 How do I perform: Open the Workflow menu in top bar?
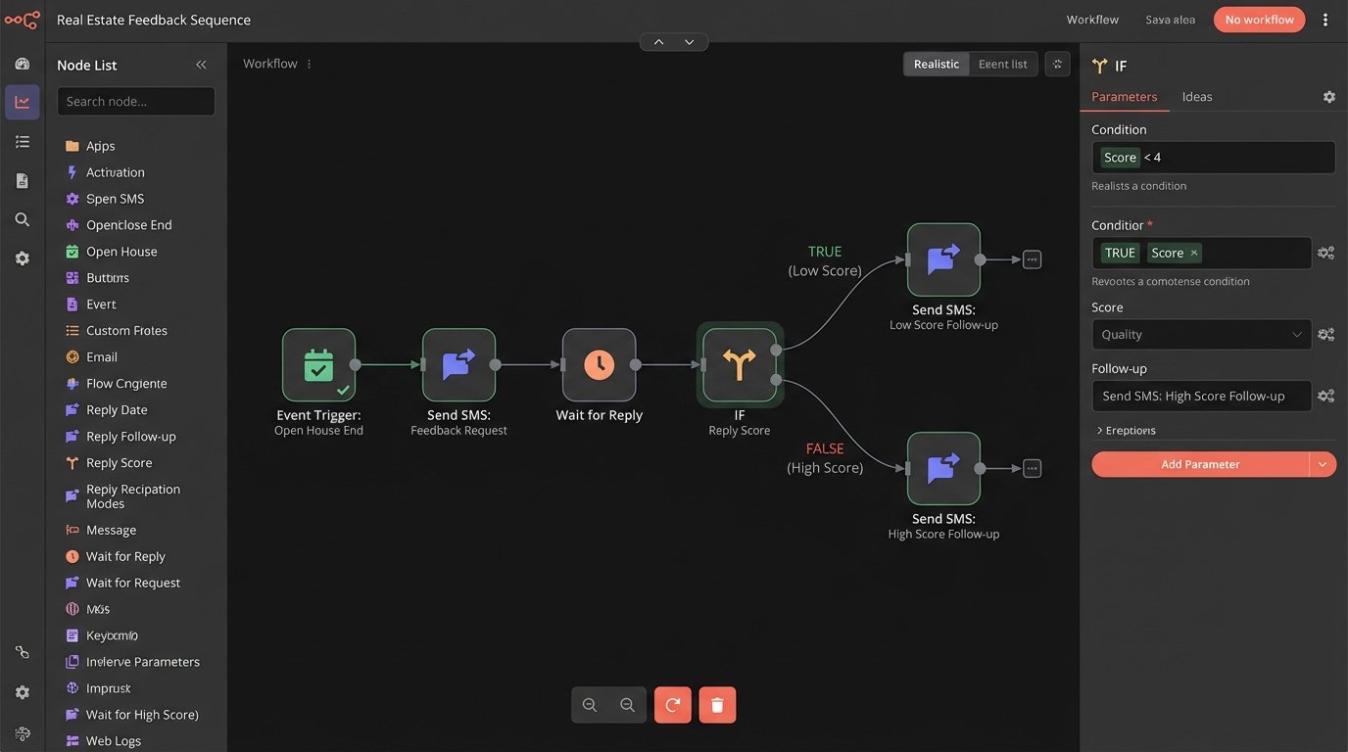pos(1091,20)
